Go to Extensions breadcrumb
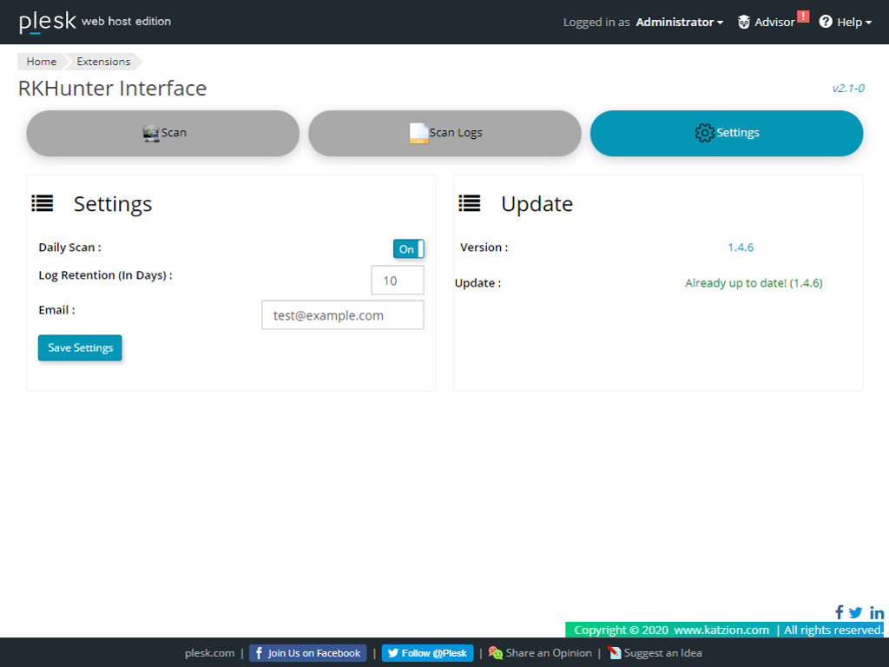 pos(103,62)
